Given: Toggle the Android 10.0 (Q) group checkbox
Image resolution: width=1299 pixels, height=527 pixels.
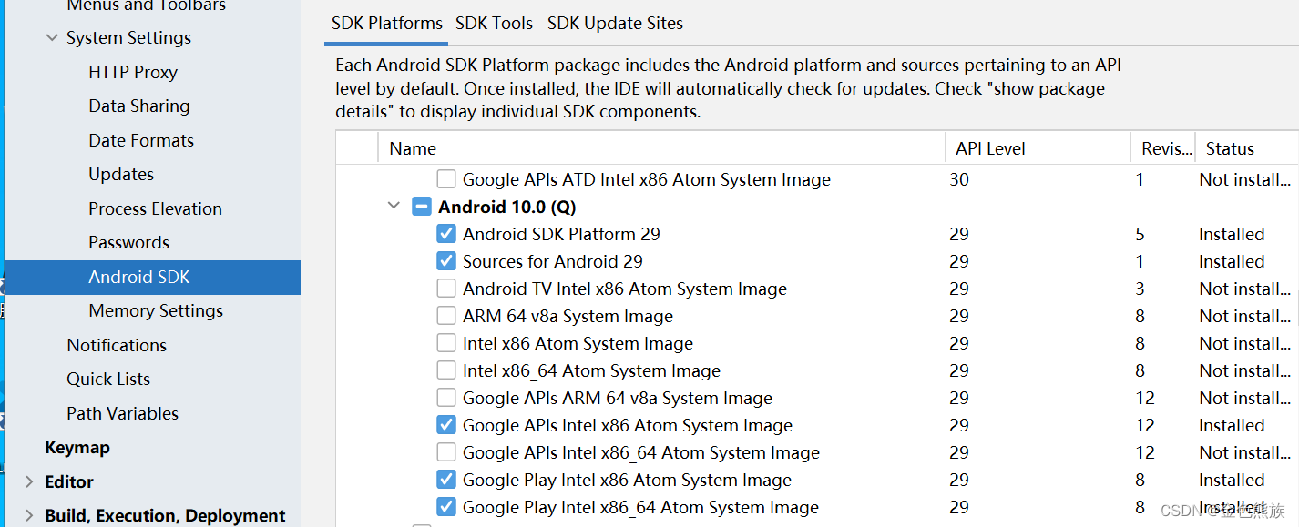Looking at the screenshot, I should 422,207.
